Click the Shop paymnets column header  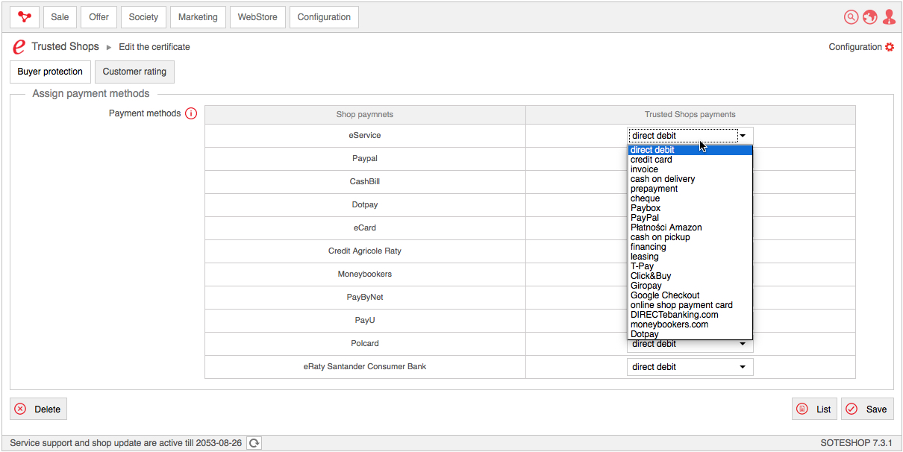365,115
